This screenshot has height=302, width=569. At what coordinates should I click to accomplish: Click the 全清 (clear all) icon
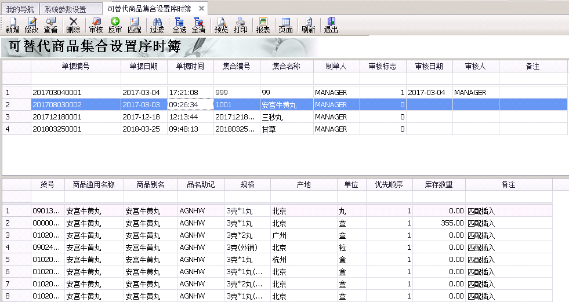pyautogui.click(x=198, y=26)
